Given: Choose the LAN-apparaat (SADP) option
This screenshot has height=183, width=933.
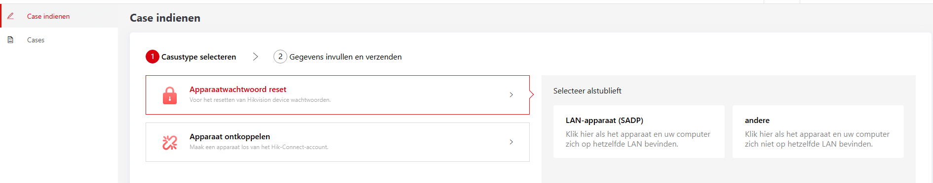Looking at the screenshot, I should (639, 131).
